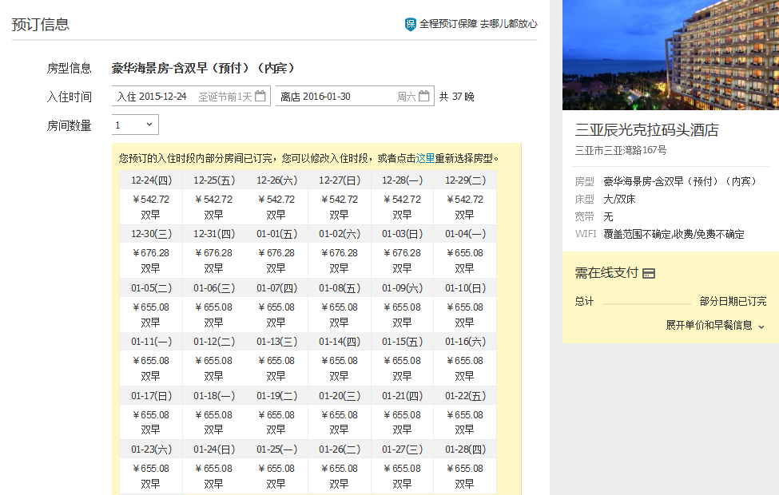The image size is (779, 495).
Task: Click the address 三亚市三亚湾路167号
Action: coord(621,150)
